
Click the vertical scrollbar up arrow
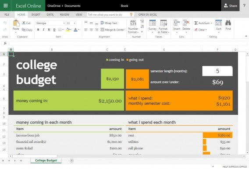click(x=247, y=54)
